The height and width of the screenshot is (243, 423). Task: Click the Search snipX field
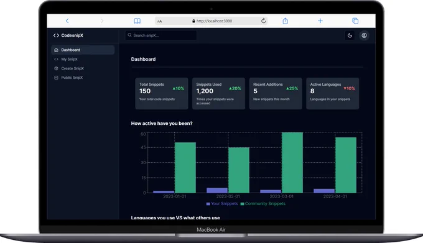point(160,35)
